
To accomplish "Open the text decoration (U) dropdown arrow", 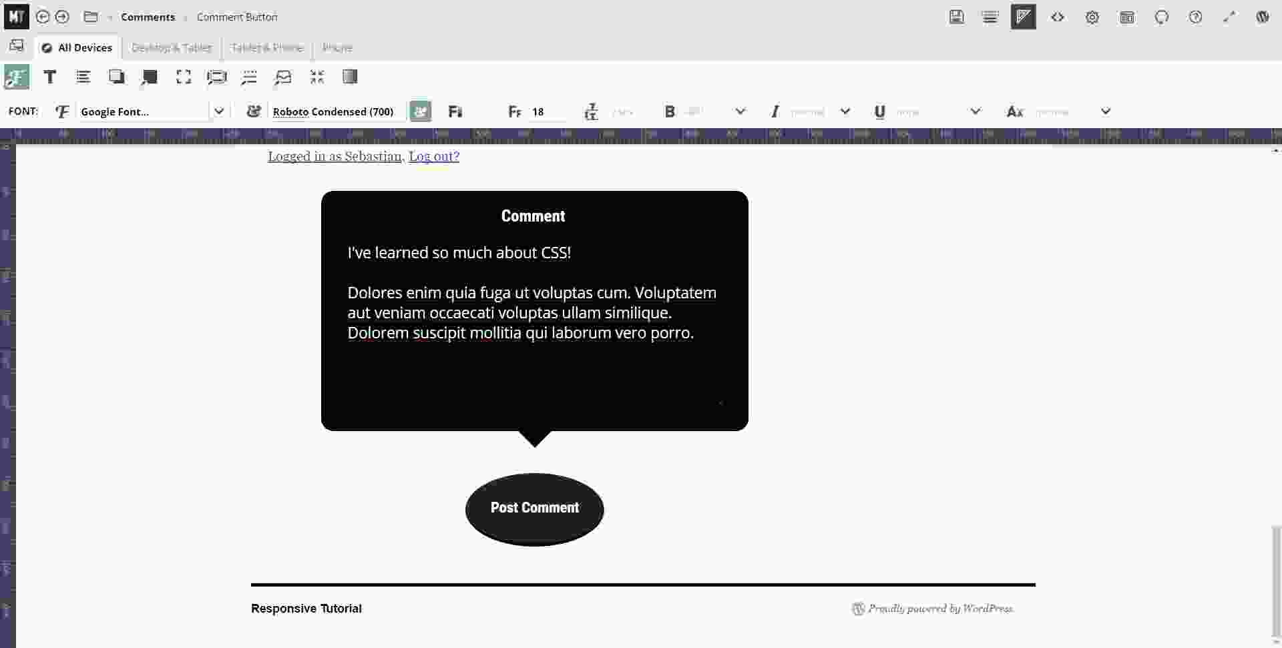I will coord(975,111).
